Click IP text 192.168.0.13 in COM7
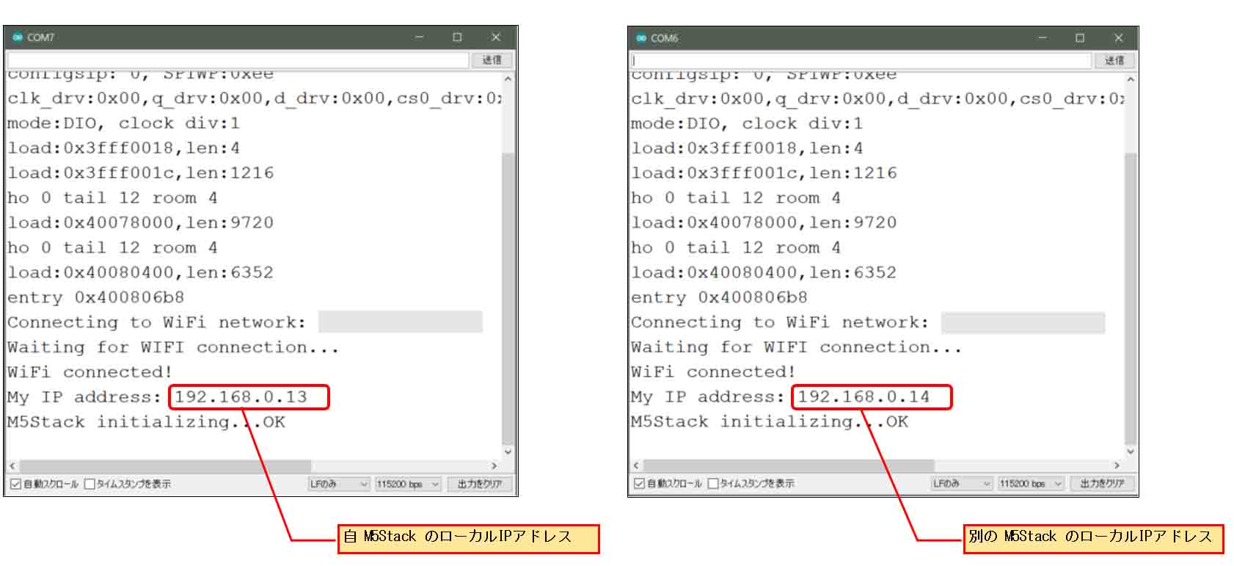The image size is (1234, 566). 241,397
